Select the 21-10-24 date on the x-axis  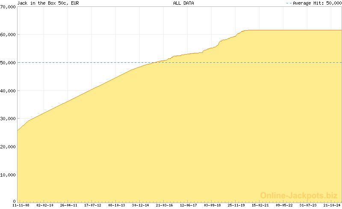click(332, 205)
